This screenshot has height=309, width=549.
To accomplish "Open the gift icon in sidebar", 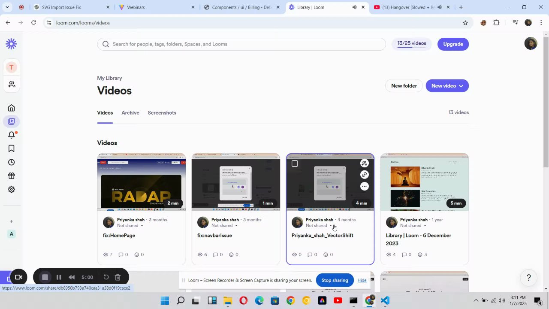I will 12,176.
